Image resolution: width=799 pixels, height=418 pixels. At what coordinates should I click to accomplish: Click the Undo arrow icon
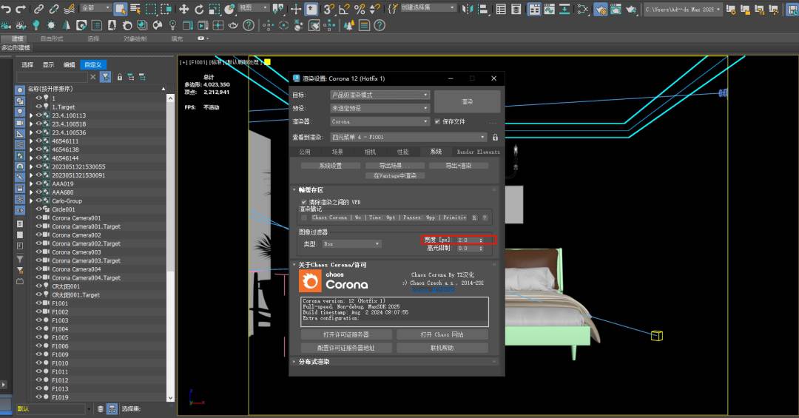coord(6,9)
